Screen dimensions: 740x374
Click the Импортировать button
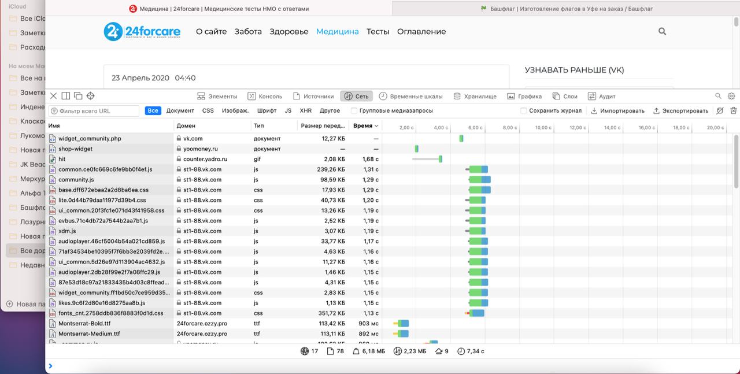617,111
